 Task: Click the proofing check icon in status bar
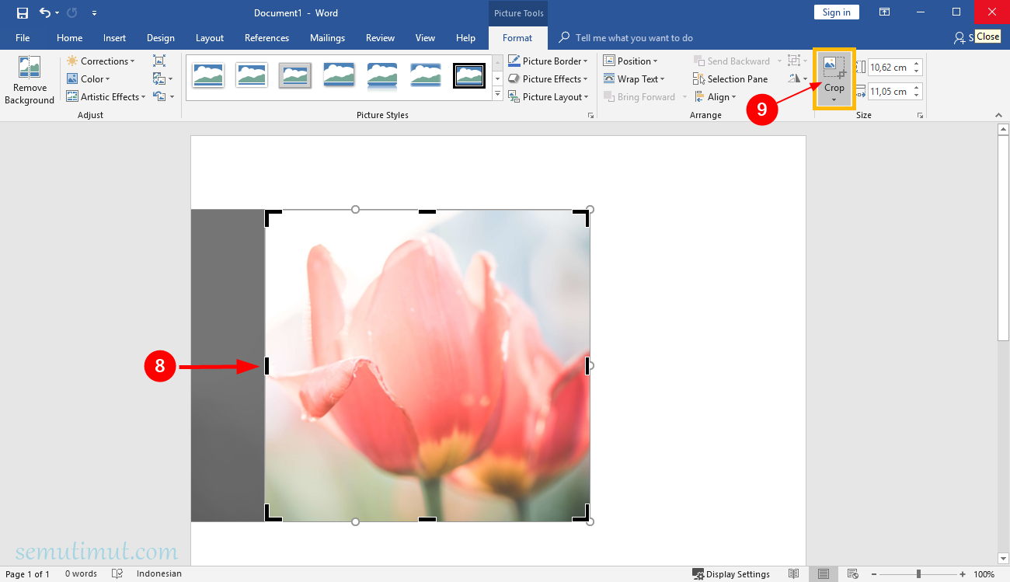pos(117,574)
